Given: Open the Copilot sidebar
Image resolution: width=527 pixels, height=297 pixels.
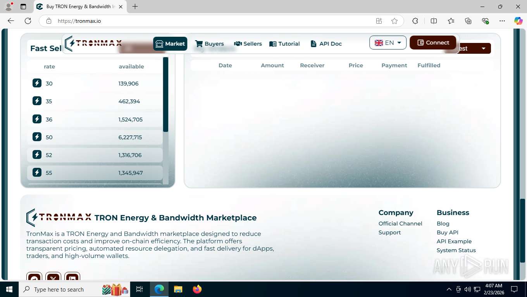Looking at the screenshot, I should [518, 21].
